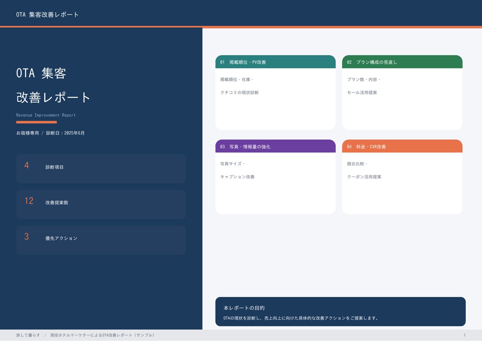Click the top header text "OTA 集客改善レポート"

47,15
